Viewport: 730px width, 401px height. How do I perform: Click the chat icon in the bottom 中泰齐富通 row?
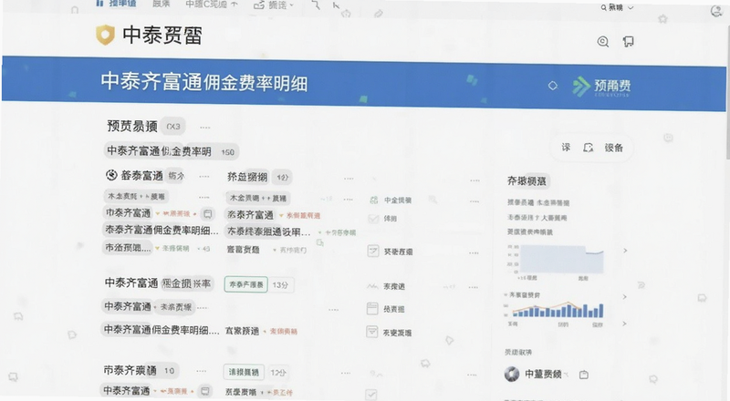(204, 391)
